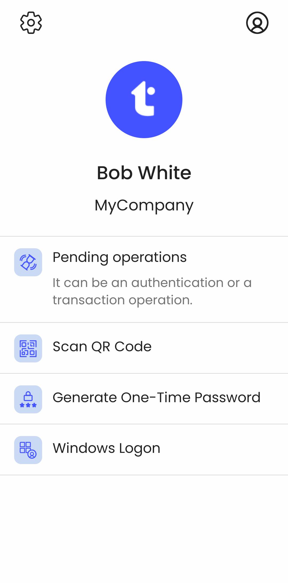Tap the white letter inside the logo

pyautogui.click(x=143, y=98)
